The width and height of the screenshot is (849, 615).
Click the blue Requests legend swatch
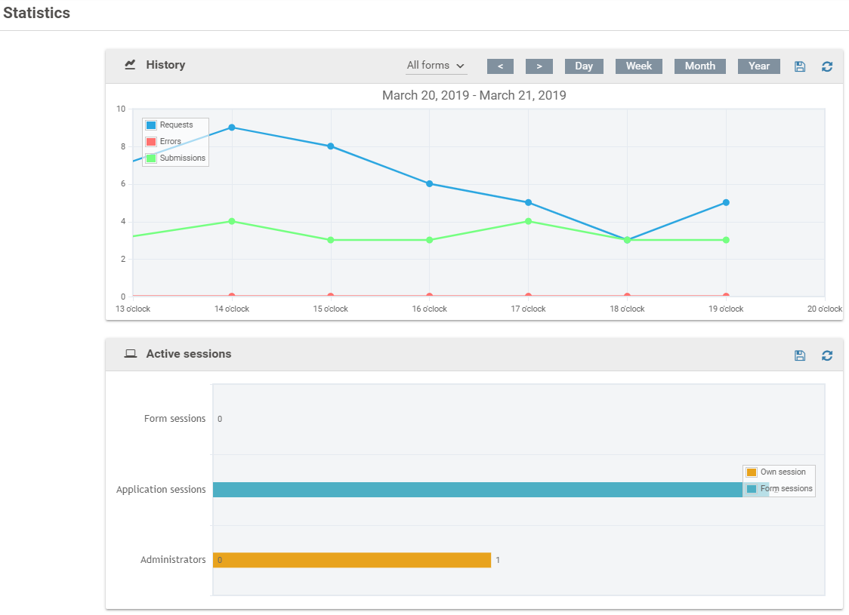tap(151, 125)
